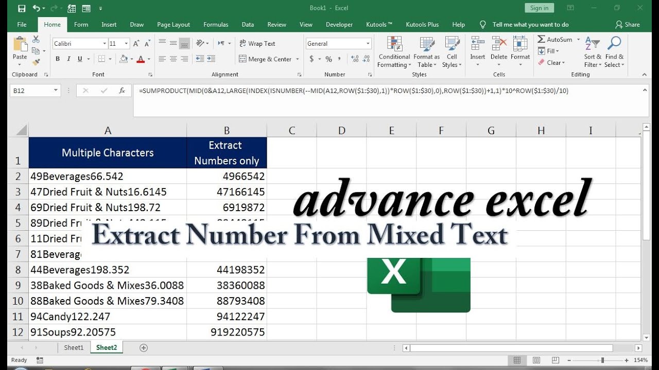This screenshot has height=370, width=659.
Task: Expand the AutoSum dropdown arrow
Action: (578, 40)
